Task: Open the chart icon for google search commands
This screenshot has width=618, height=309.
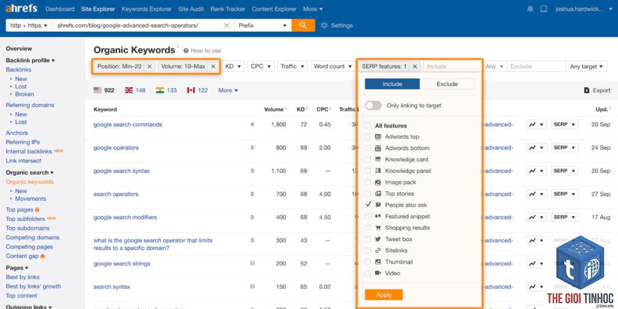Action: [537, 125]
